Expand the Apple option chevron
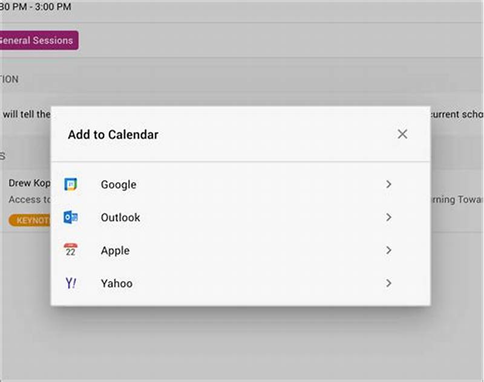The width and height of the screenshot is (484, 382). (389, 250)
